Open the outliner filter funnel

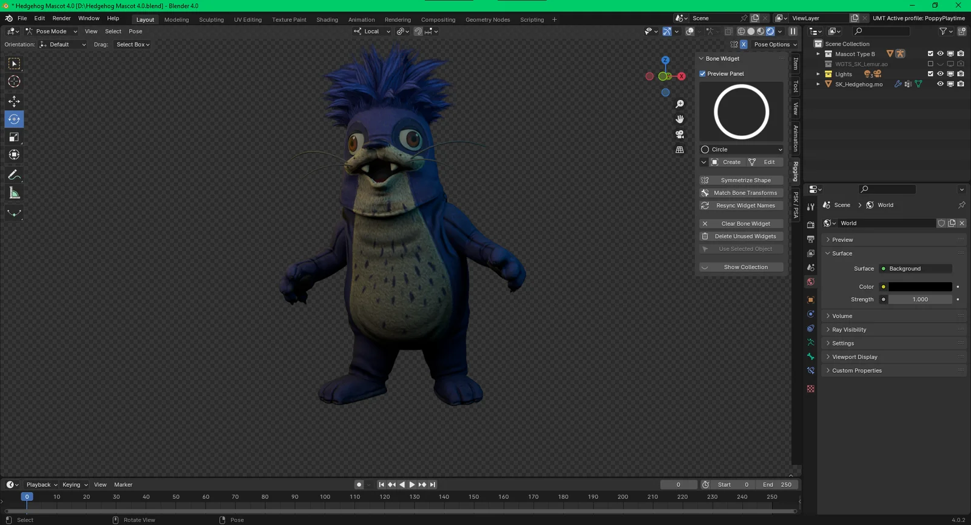943,32
